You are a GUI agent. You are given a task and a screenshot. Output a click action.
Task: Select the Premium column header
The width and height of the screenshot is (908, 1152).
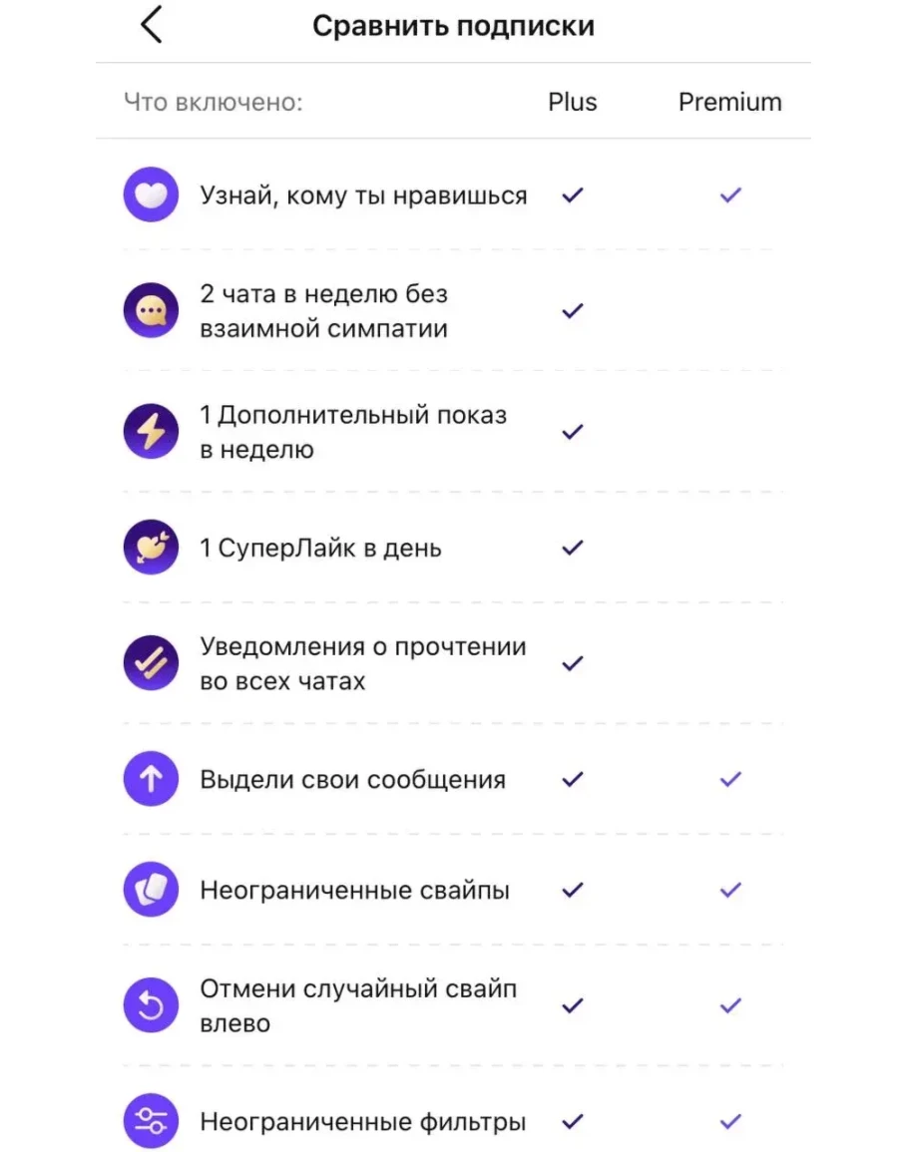(x=729, y=102)
